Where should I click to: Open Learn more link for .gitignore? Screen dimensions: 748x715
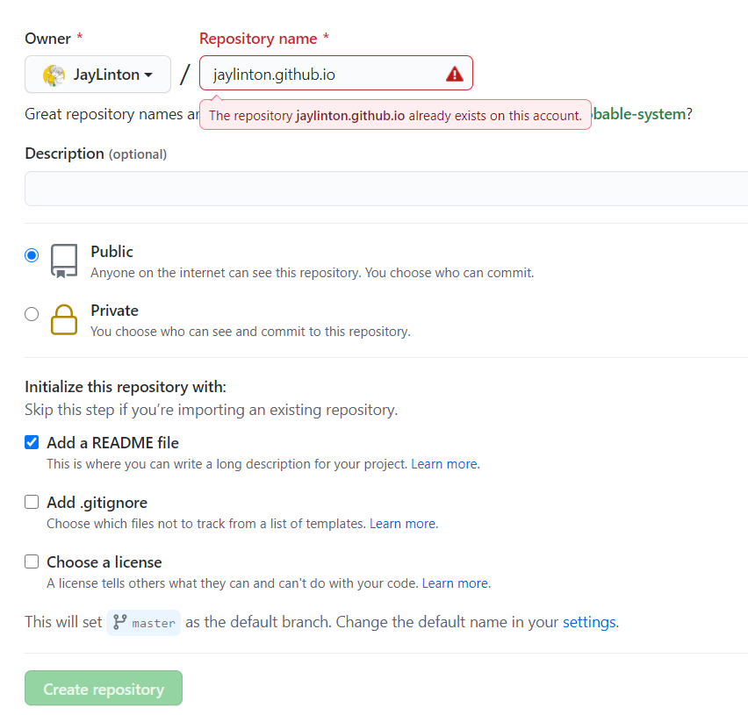[x=404, y=524]
